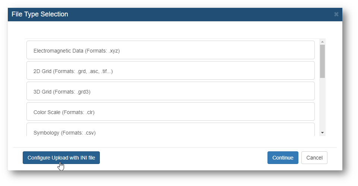The height and width of the screenshot is (186, 358).
Task: Cancel the file type selection
Action: (314, 158)
